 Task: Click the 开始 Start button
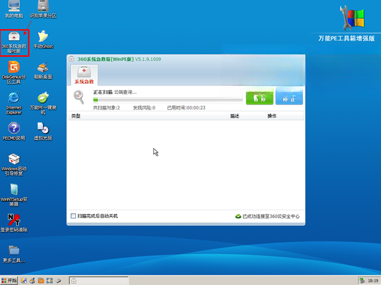(x=9, y=281)
